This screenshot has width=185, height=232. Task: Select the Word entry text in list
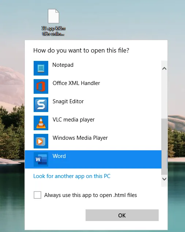[59, 156]
